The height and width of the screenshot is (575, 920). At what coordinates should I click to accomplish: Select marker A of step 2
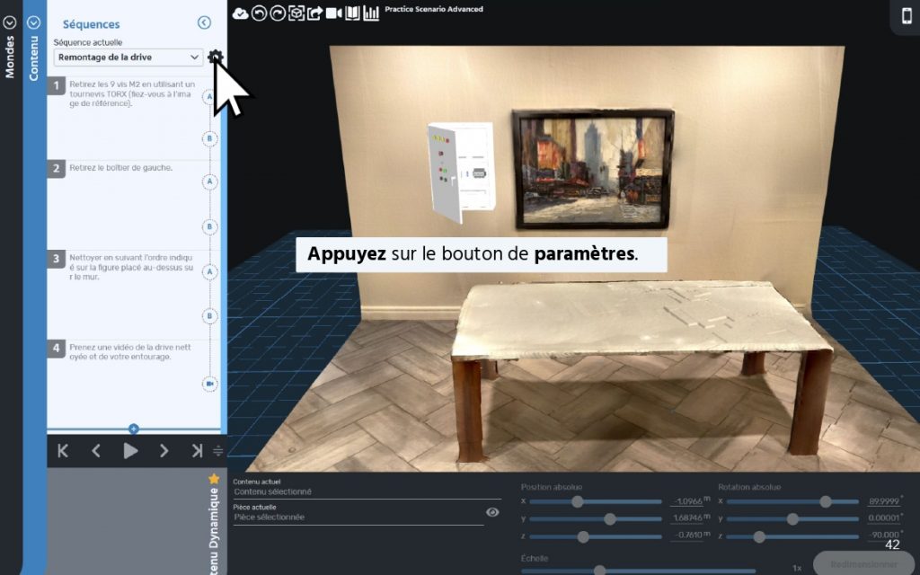tap(210, 181)
